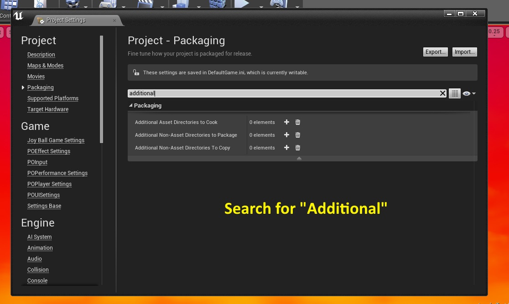Empty the Additional Asset Directories to Cook array
Viewport: 509px width, 304px height.
click(x=298, y=122)
